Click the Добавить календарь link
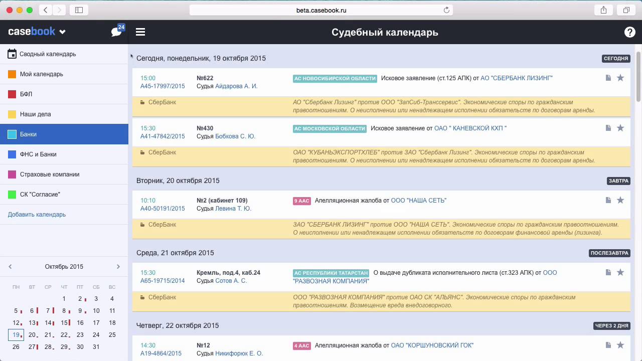This screenshot has width=642, height=361. (37, 215)
